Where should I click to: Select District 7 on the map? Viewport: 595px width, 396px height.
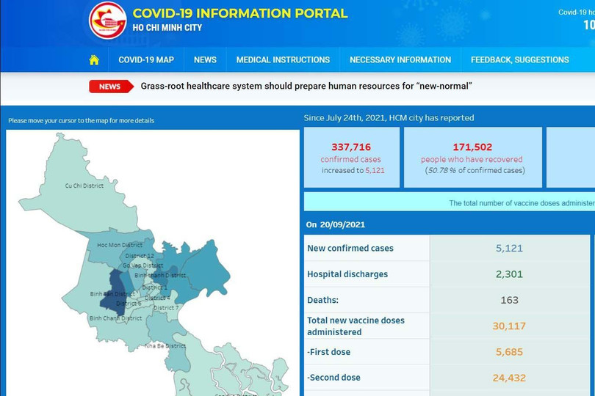click(166, 308)
